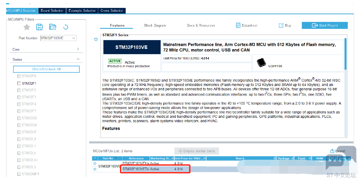Toggle the STM32F1 series checkbox
The height and width of the screenshot is (182, 360).
(x=19, y=83)
